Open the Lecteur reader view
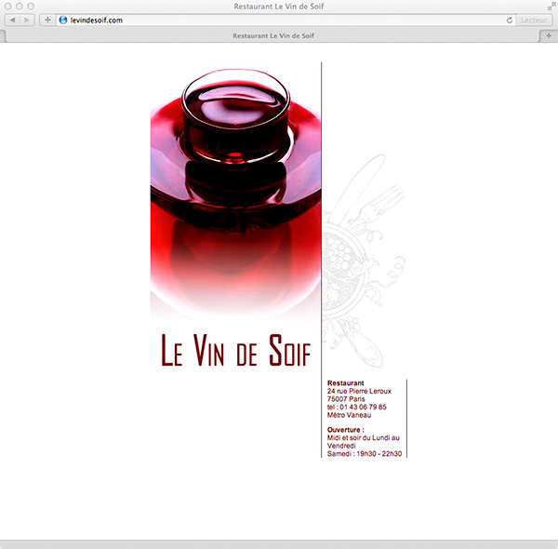558x549 pixels. coord(534,20)
